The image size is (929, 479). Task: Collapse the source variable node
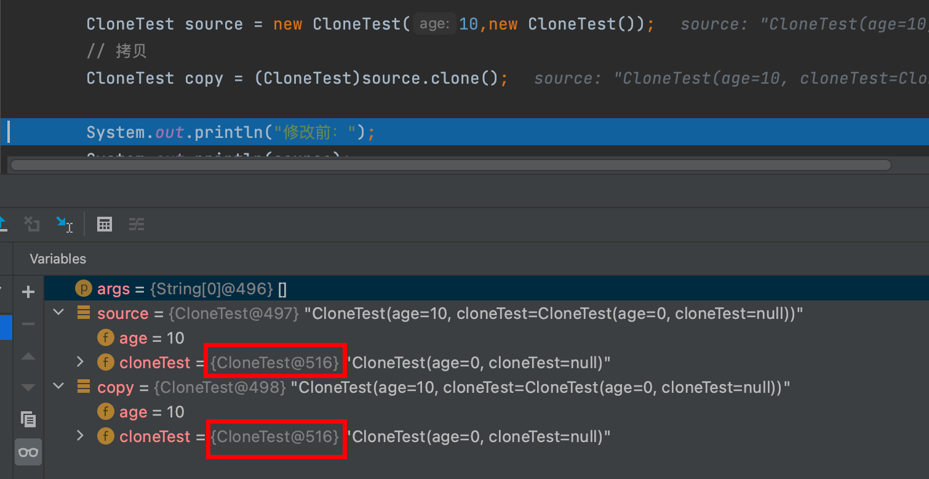pyautogui.click(x=59, y=313)
